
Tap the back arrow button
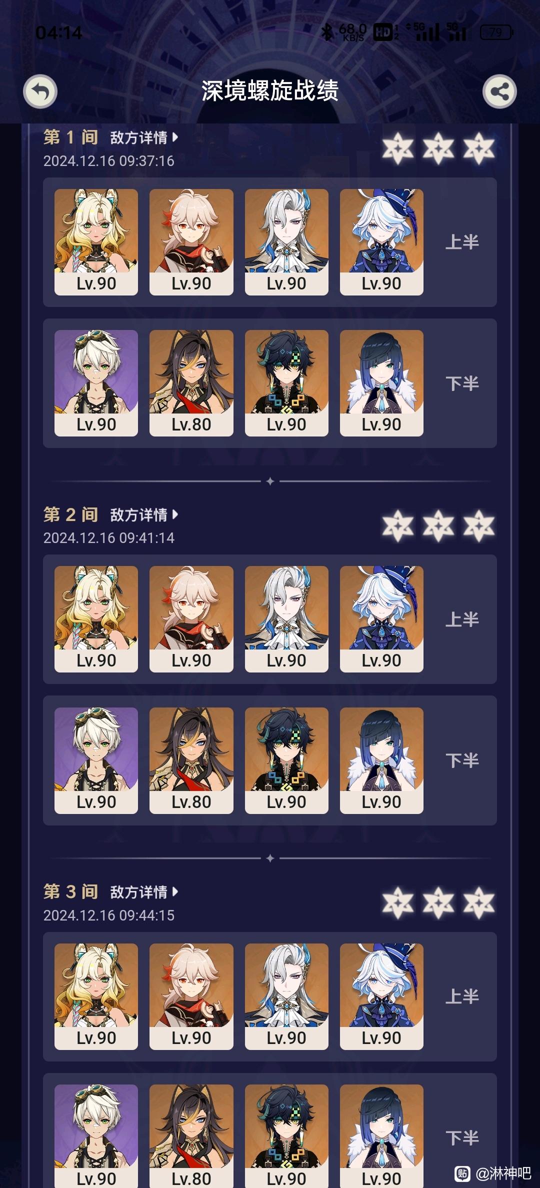pyautogui.click(x=40, y=91)
